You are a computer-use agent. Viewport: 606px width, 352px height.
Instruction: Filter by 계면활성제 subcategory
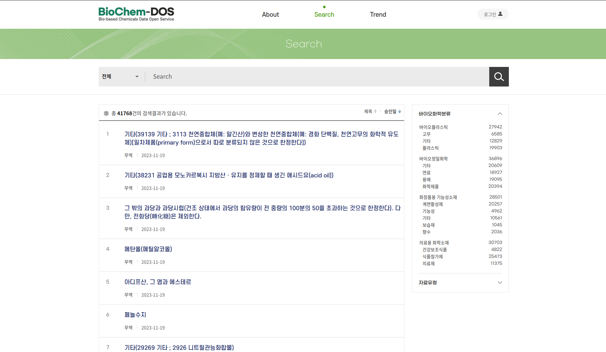click(432, 204)
